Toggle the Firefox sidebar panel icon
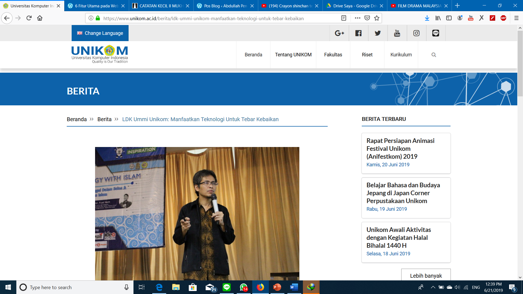 pos(449,18)
